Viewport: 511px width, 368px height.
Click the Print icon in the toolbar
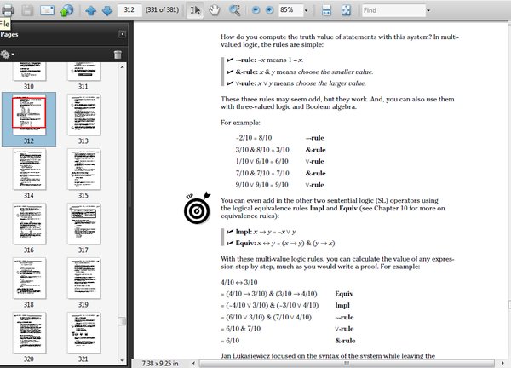7,10
